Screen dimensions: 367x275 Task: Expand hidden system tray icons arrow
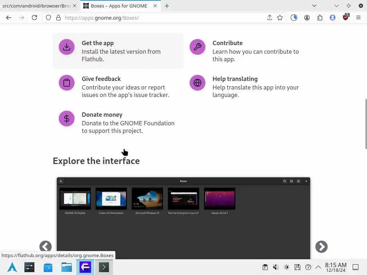point(318,267)
